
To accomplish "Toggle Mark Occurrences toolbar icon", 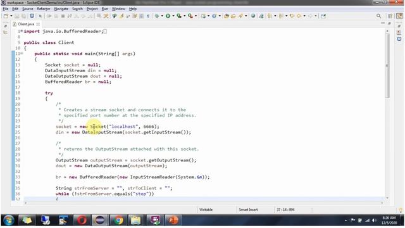I will point(121,16).
